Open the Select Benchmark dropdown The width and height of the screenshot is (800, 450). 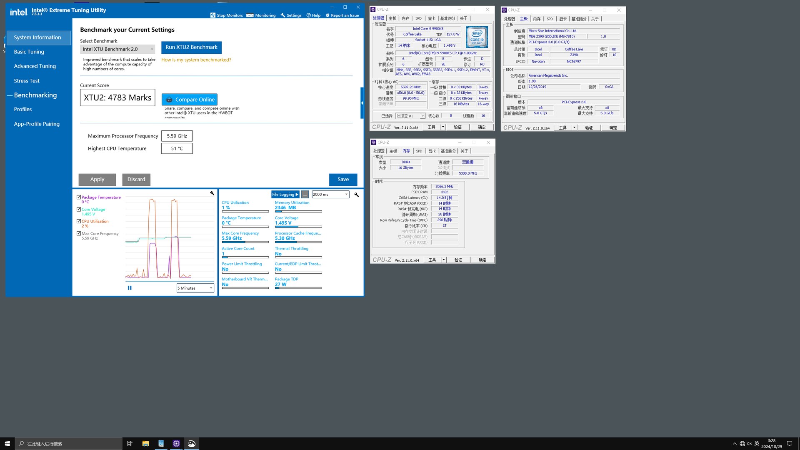pyautogui.click(x=117, y=49)
